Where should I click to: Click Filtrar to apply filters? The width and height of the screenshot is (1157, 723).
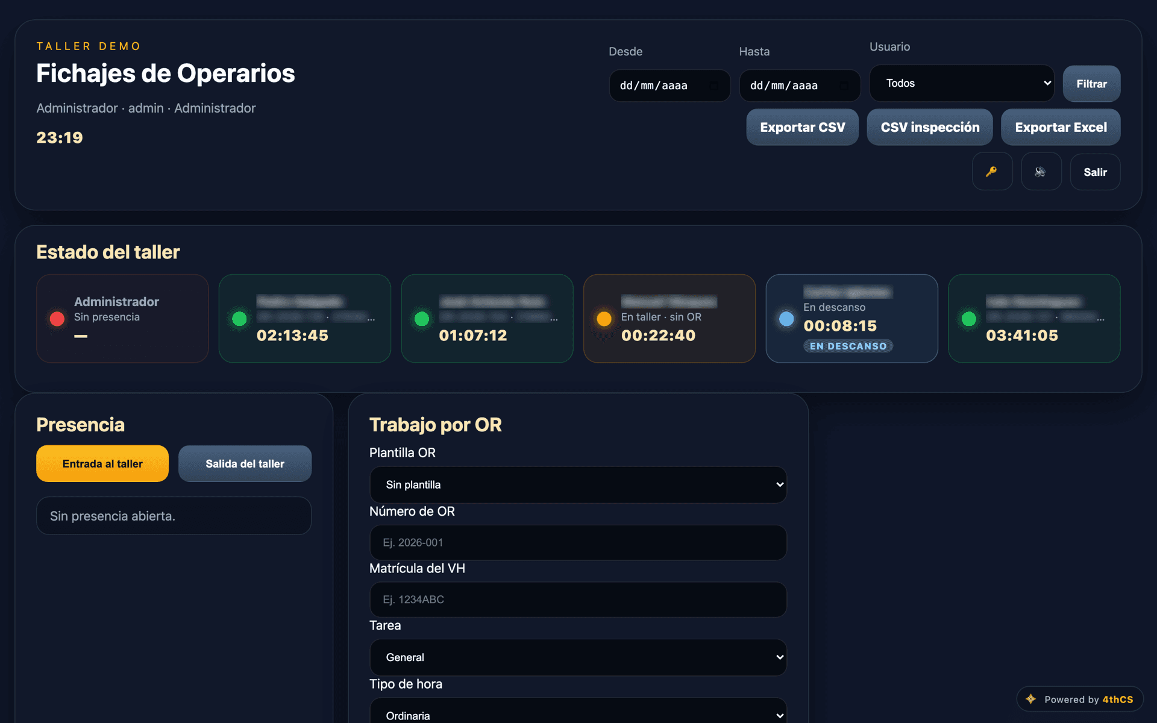tap(1091, 84)
